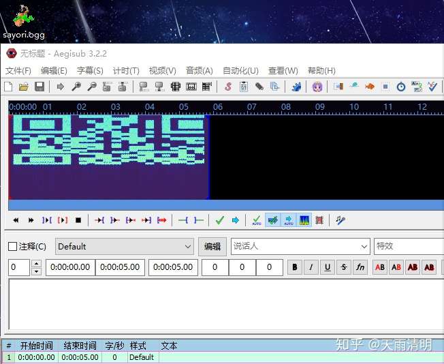Apply bold with the B button
This screenshot has height=364, width=444.
[x=295, y=267]
